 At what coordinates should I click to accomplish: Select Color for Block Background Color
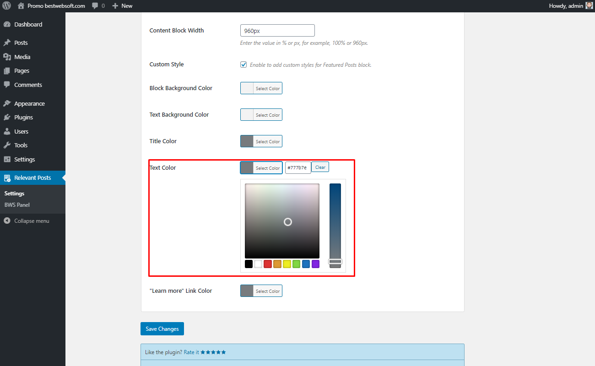[x=261, y=88]
